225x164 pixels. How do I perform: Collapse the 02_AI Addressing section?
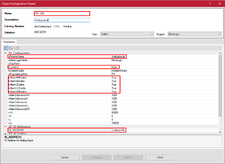[5, 127]
